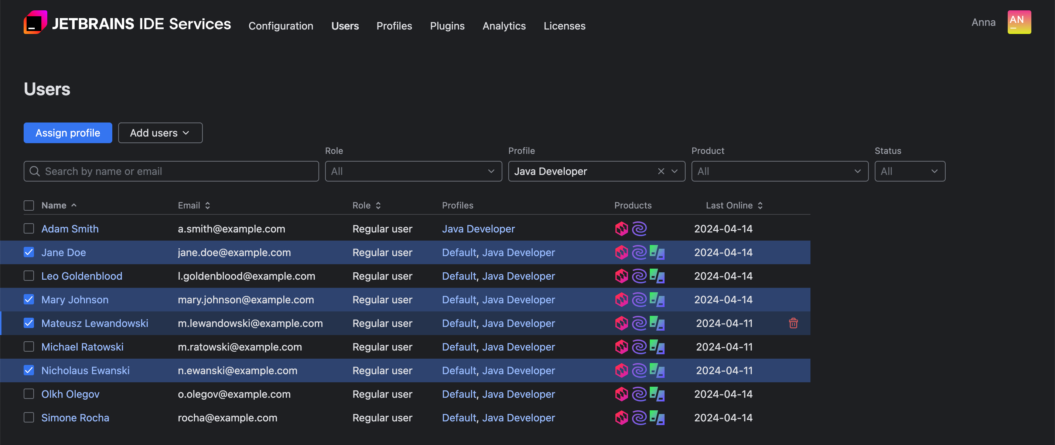Image resolution: width=1055 pixels, height=445 pixels.
Task: Click Michael Ratowski's purple spiral product icon
Action: (x=639, y=347)
